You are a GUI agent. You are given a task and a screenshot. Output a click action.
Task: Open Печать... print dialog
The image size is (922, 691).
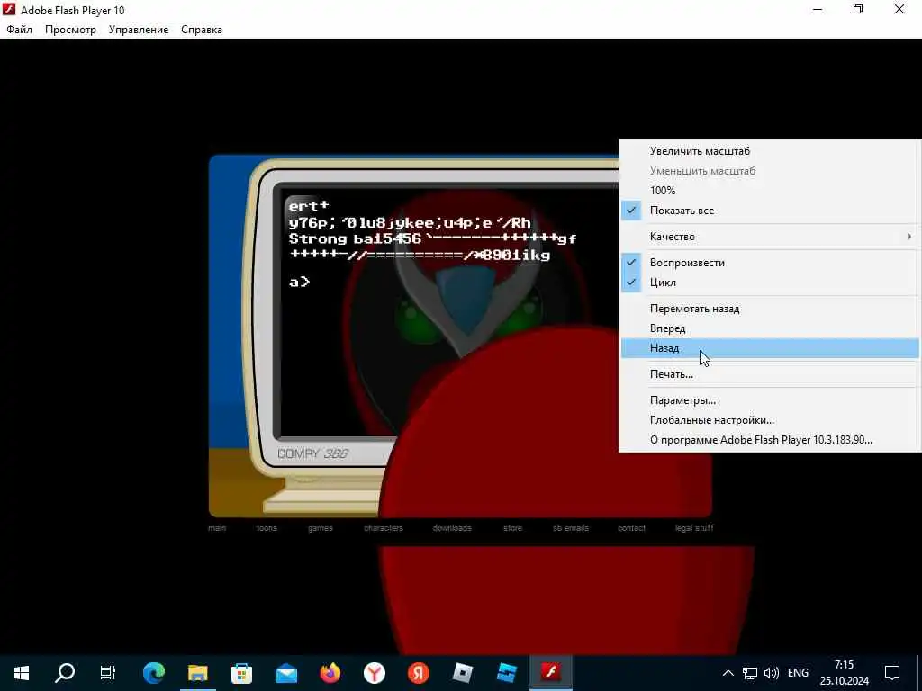point(771,374)
